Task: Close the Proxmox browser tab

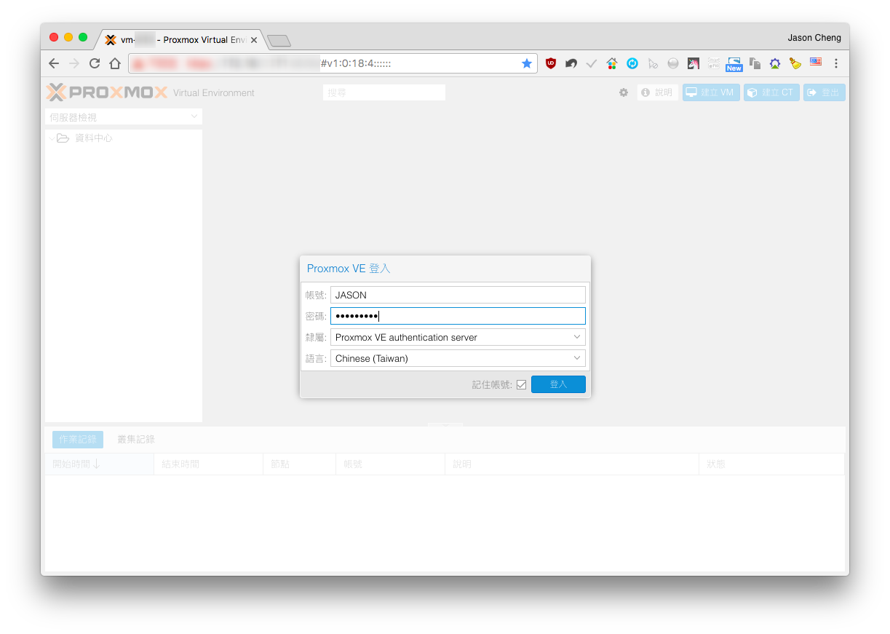Action: [x=254, y=40]
